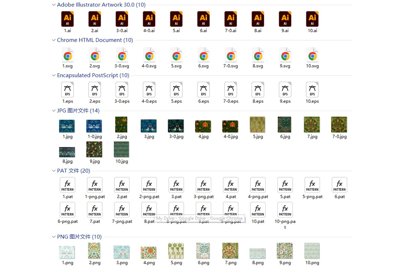406x271 pixels.
Task: Collapse the Chrome HTML Document group chevron
Action: point(54,40)
